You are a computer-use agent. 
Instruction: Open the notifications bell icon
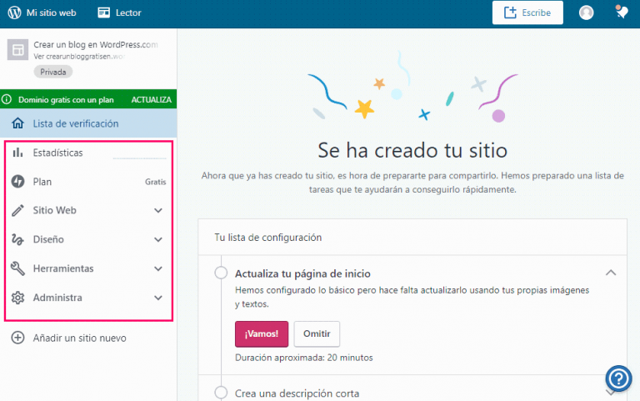coord(622,12)
